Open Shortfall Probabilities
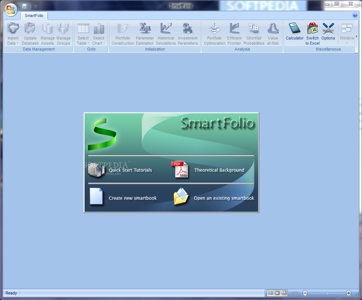 (254, 34)
